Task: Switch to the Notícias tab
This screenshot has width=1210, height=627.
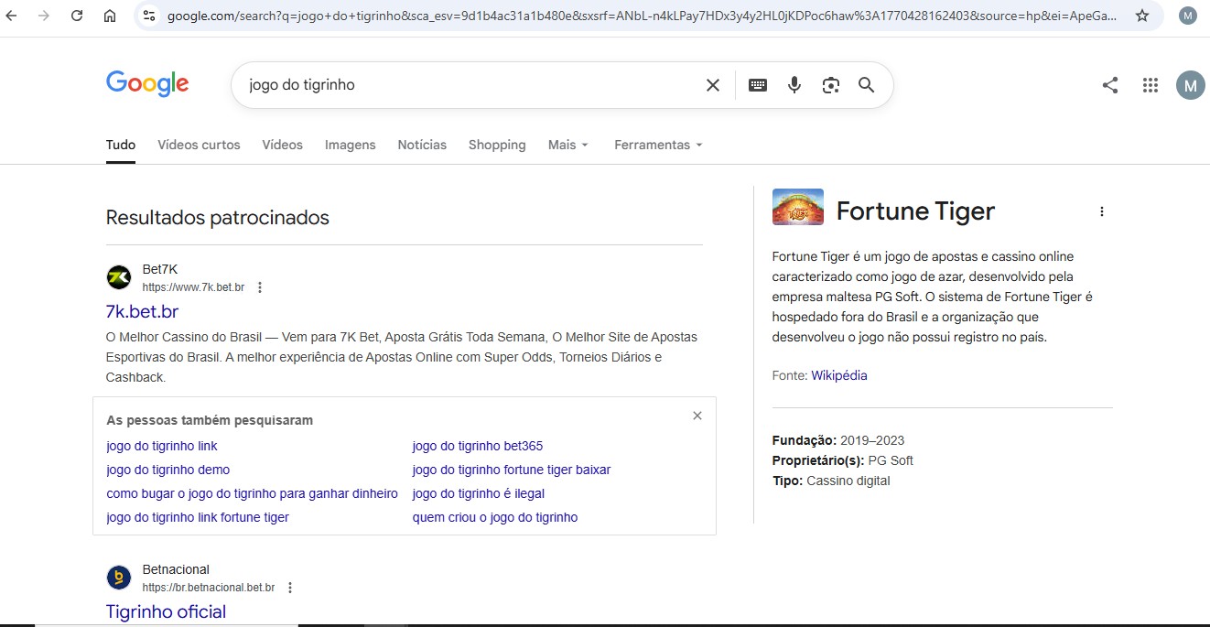Action: [x=422, y=145]
